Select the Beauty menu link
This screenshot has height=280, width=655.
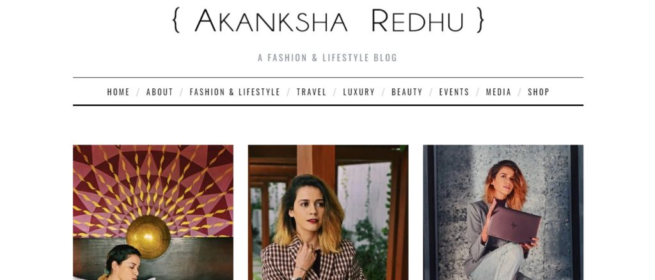pos(407,92)
